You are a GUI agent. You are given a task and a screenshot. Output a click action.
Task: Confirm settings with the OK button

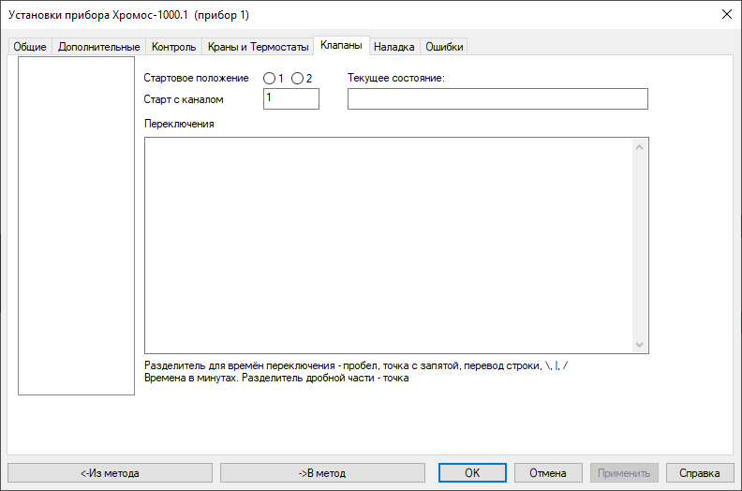click(x=472, y=473)
